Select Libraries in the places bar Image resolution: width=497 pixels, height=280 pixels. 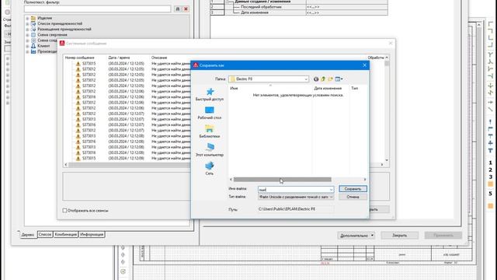(x=210, y=131)
